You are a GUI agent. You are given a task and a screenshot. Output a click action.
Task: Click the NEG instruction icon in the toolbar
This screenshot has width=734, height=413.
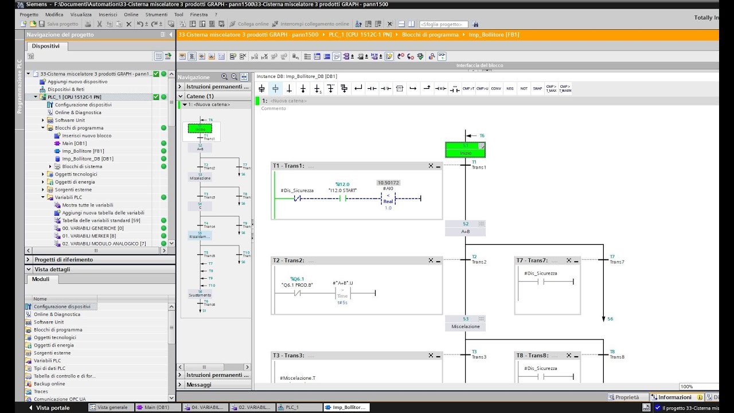tap(510, 88)
